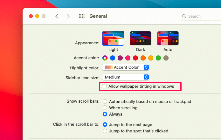This screenshot has height=140, width=221.
Task: Select scroll bars Automatically based on mouse
Action: pos(105,102)
